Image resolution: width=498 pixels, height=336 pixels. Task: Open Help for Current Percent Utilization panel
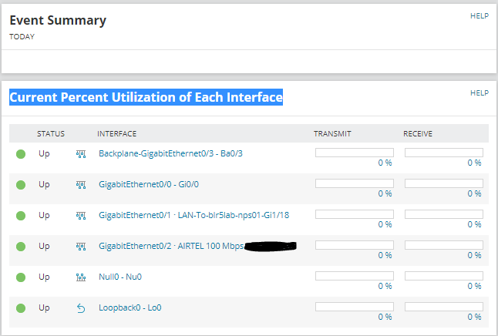pos(479,93)
